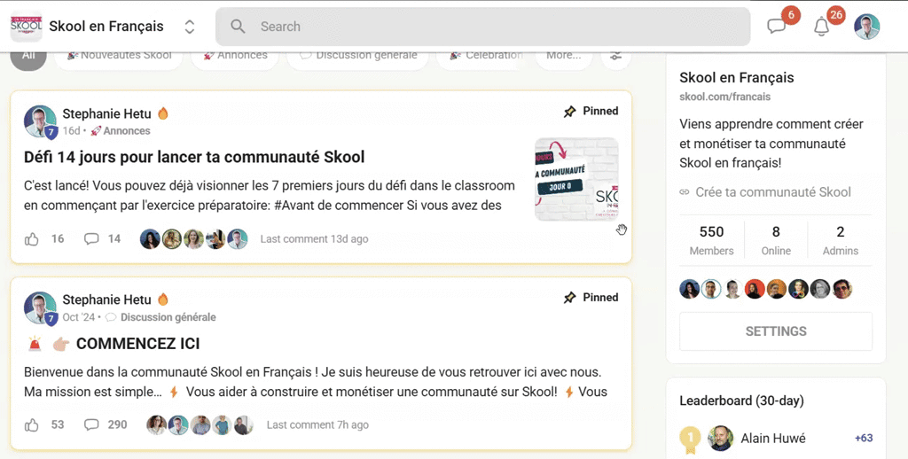
Task: Like the COMMENCEZ ICI post
Action: click(31, 425)
